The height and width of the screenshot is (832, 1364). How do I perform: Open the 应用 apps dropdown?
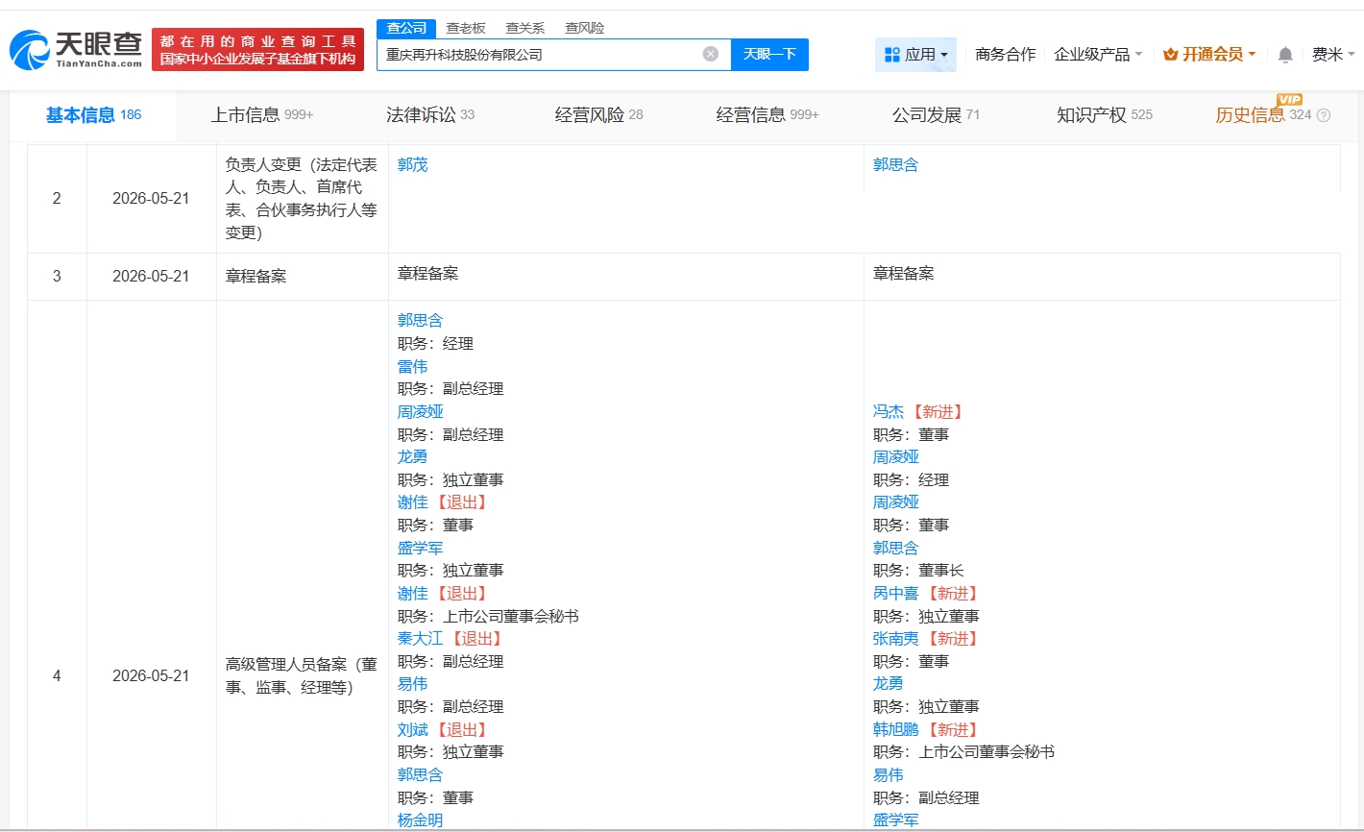coord(915,55)
